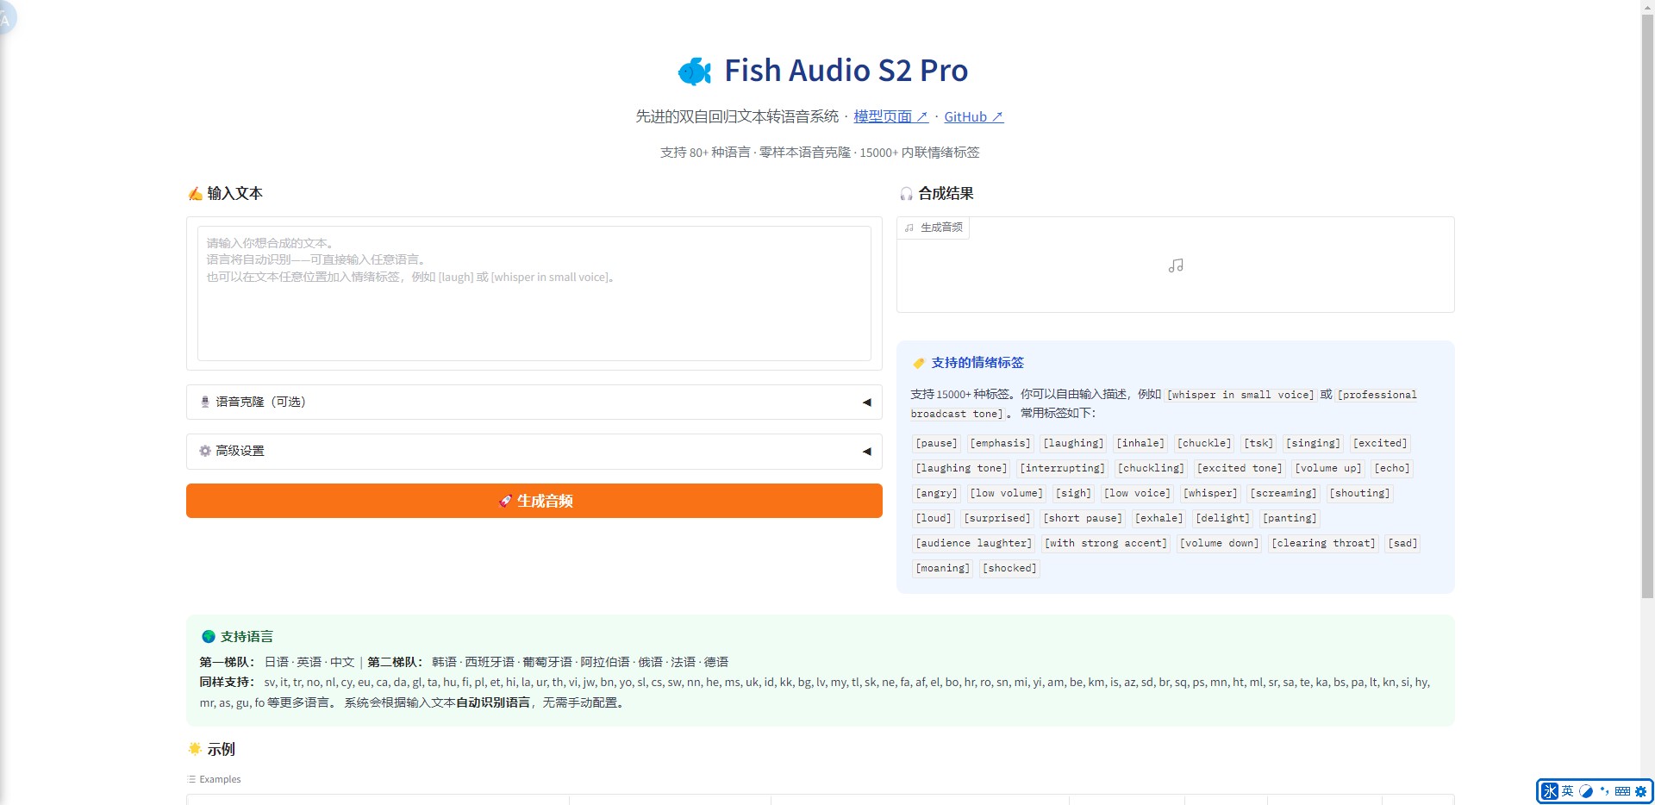This screenshot has width=1655, height=805.
Task: Select the [whisper] emotion tag
Action: [x=1209, y=493]
